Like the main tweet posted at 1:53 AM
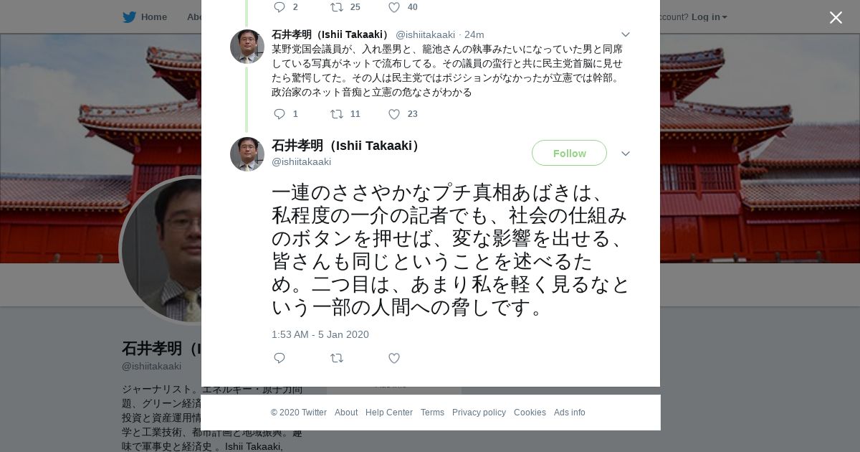The width and height of the screenshot is (860, 452). pos(394,358)
